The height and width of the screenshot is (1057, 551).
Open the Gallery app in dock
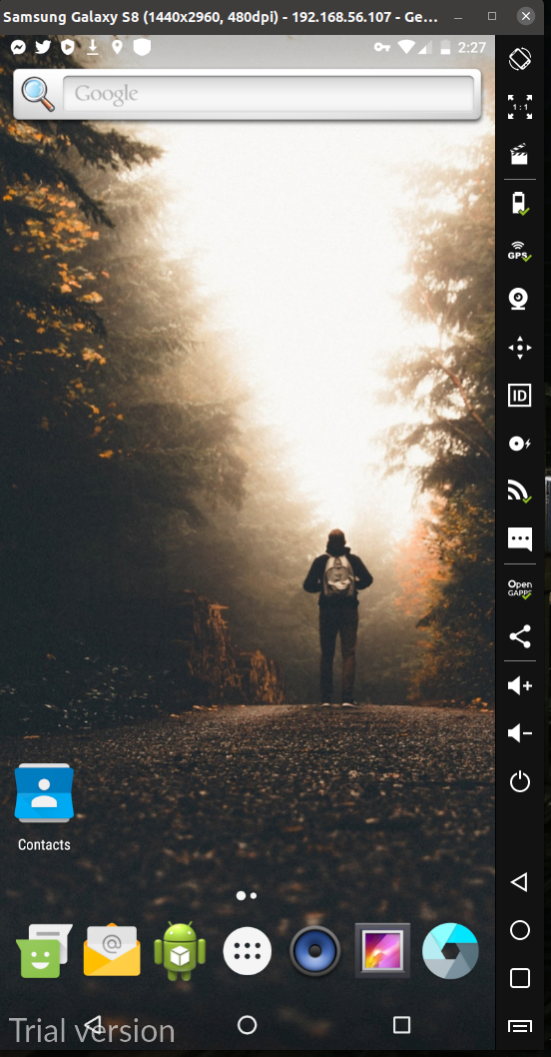382,950
